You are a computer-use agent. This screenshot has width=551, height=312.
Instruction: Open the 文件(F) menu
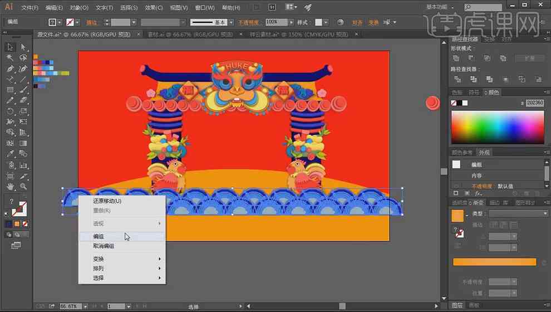29,7
